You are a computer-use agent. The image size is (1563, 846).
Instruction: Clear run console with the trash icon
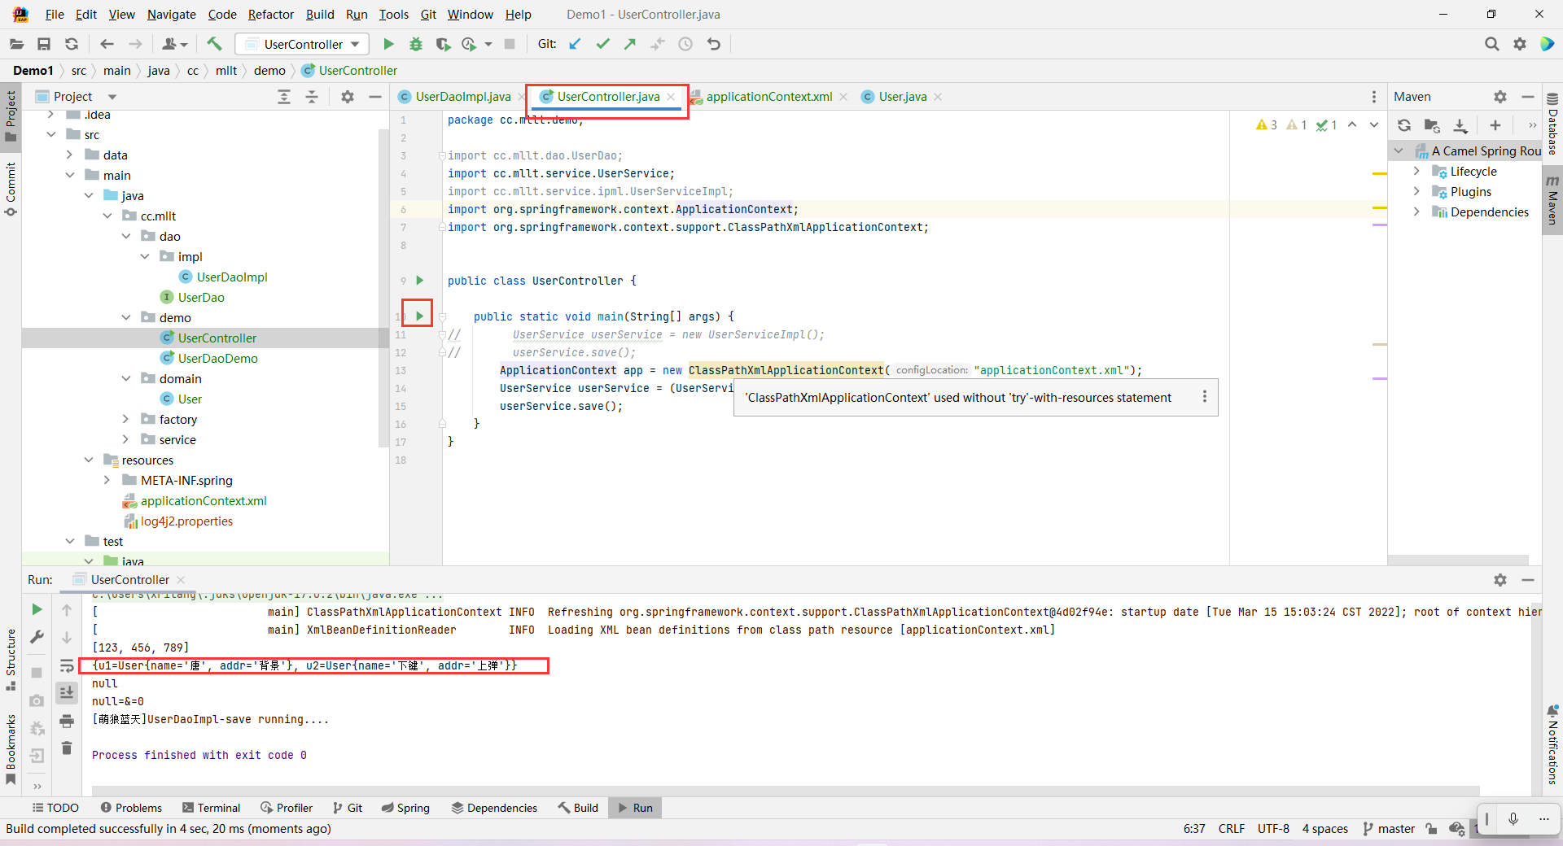[x=67, y=748]
